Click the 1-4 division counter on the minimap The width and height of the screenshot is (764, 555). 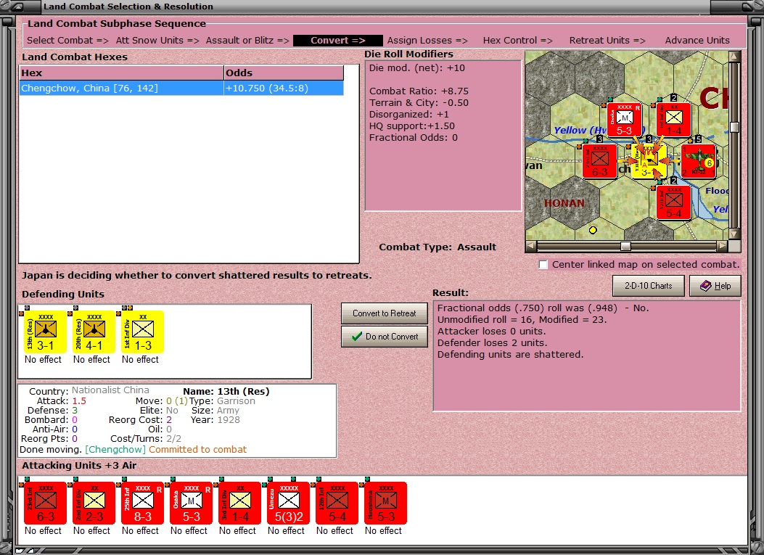pos(674,120)
